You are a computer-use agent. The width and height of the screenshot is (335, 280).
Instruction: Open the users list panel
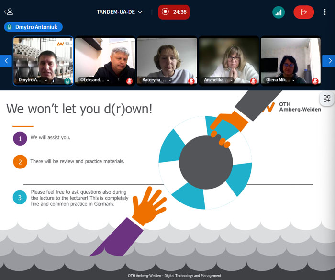(x=9, y=12)
